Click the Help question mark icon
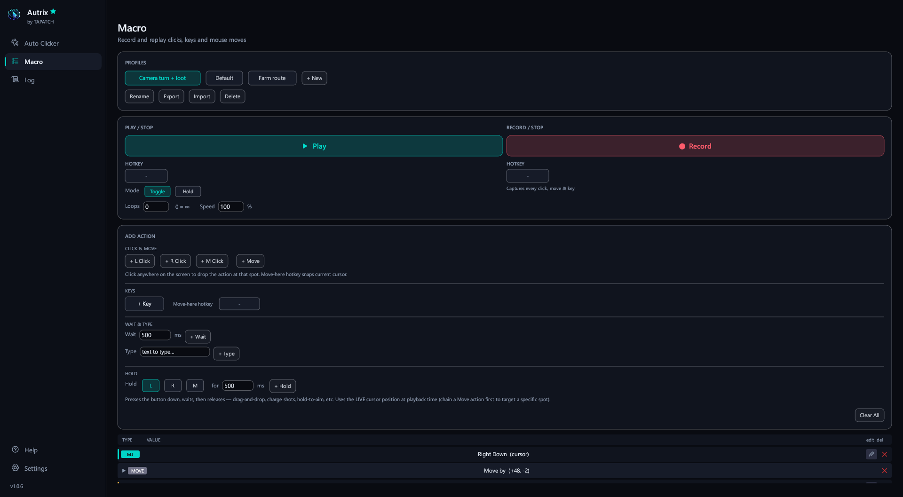The height and width of the screenshot is (497, 903). pyautogui.click(x=15, y=450)
